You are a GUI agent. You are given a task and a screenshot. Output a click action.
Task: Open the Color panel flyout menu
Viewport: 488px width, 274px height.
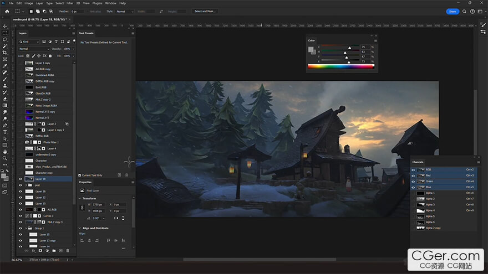pyautogui.click(x=375, y=41)
